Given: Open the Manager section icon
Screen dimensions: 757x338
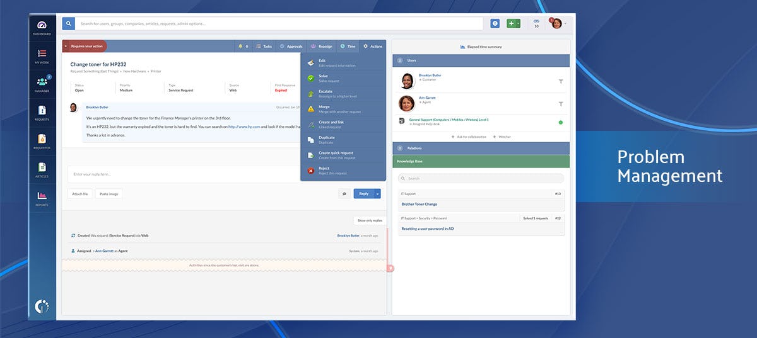Looking at the screenshot, I should click(x=42, y=84).
